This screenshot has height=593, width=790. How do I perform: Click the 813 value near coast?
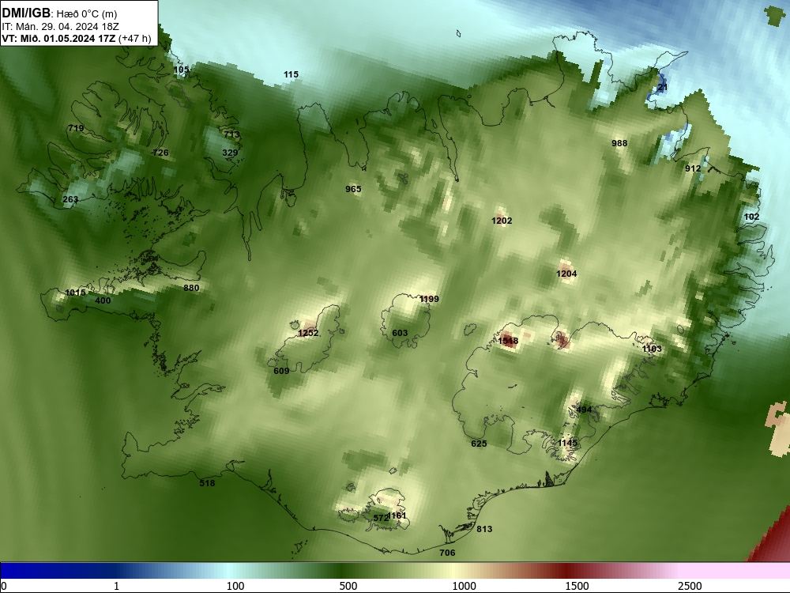484,529
